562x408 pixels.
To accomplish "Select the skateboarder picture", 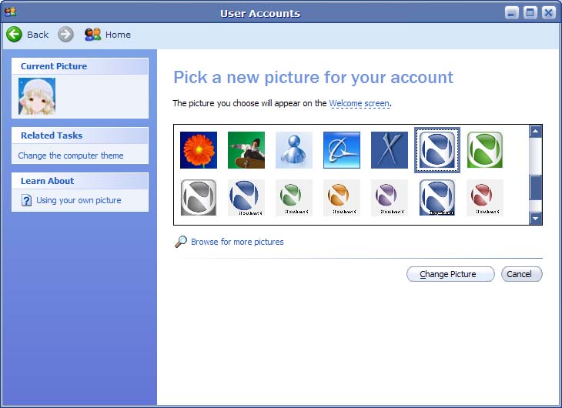I will tap(246, 150).
